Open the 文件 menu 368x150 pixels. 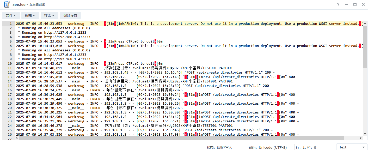click(x=11, y=15)
